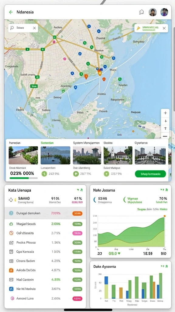Select the lake photo thumbnail
175x312 pixels.
pyautogui.click(x=55, y=155)
